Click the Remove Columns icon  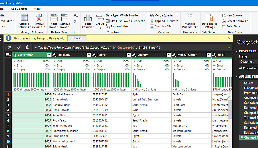point(39,18)
